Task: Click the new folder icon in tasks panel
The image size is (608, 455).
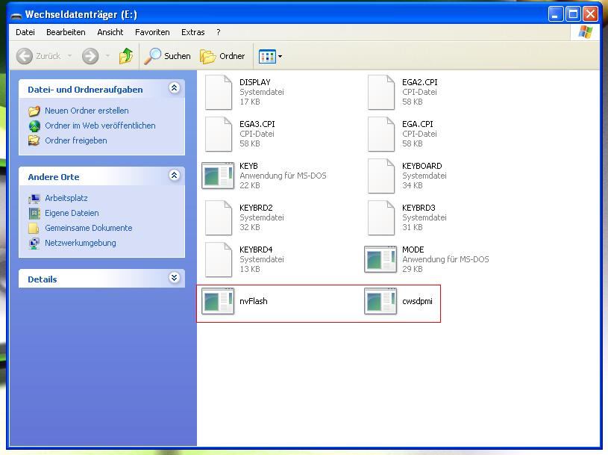Action: click(x=34, y=111)
